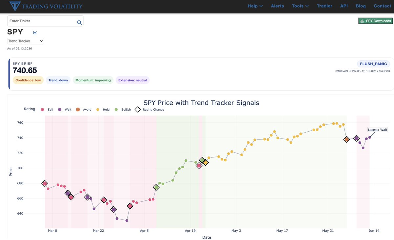
Task: Click the Extension: neutral tag
Action: click(x=133, y=80)
